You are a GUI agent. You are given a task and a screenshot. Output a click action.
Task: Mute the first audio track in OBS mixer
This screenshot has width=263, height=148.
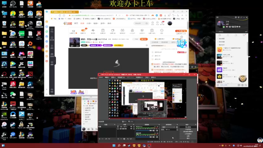pos(154,130)
